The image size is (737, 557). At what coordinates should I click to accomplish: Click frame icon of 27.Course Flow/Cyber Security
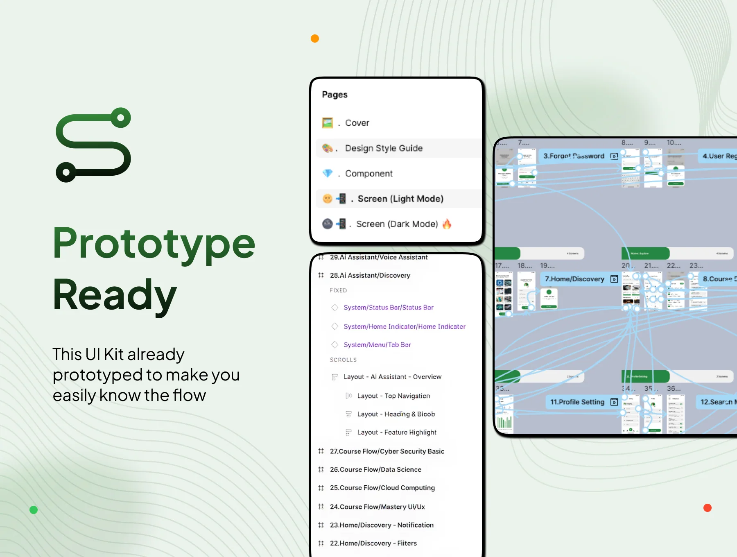point(321,451)
